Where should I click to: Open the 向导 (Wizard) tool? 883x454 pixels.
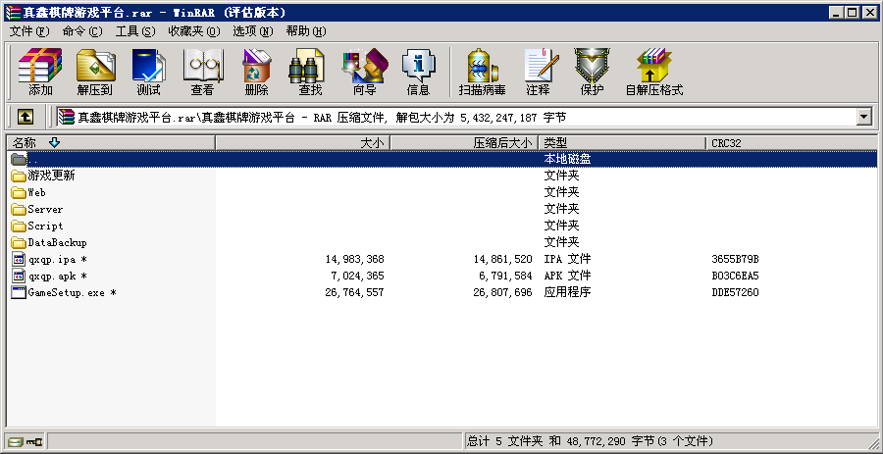click(x=364, y=73)
